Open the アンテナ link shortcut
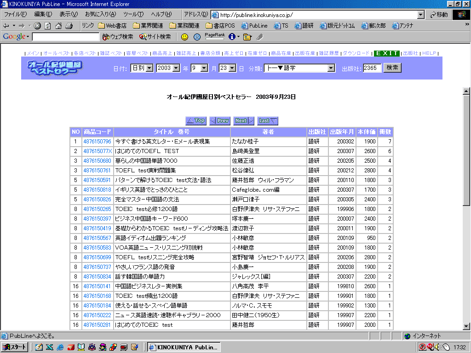 (x=403, y=26)
